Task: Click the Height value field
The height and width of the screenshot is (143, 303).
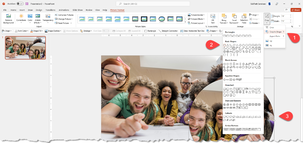Action: (x=285, y=16)
